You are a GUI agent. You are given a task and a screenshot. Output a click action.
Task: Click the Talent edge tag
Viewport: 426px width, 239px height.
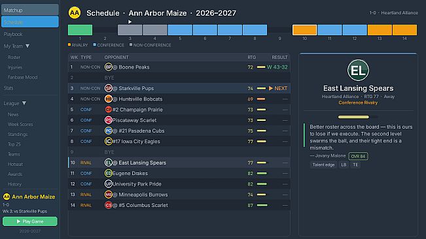[323, 165]
